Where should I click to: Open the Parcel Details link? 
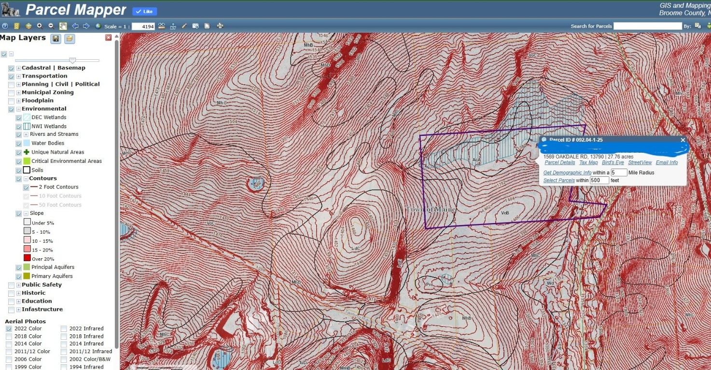click(559, 163)
